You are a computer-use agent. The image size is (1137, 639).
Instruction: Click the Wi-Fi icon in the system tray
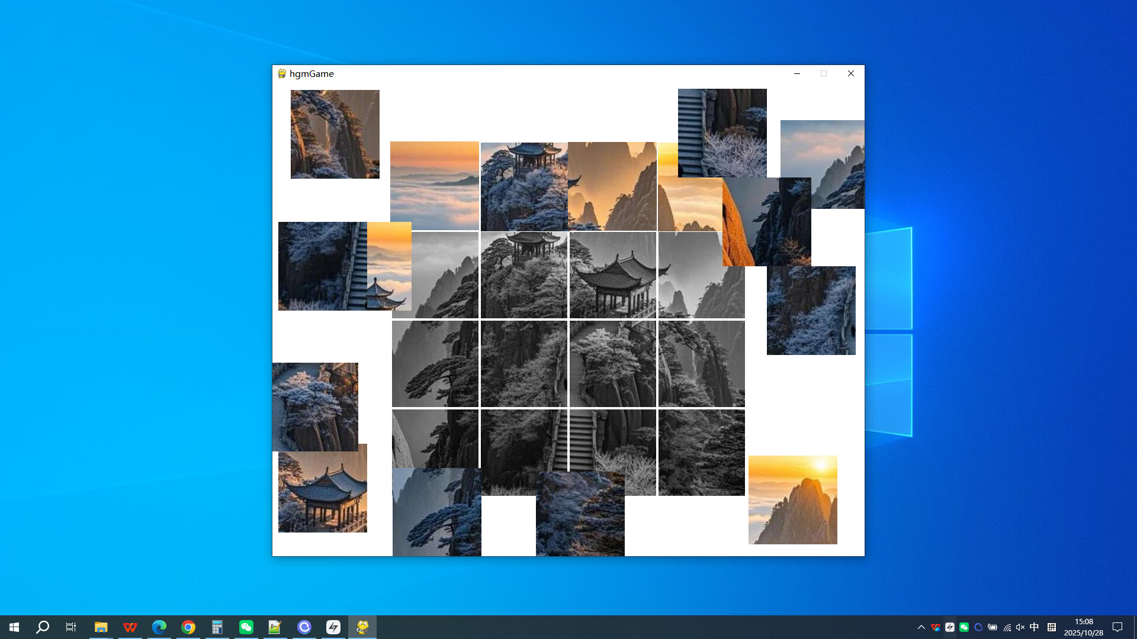point(1007,627)
